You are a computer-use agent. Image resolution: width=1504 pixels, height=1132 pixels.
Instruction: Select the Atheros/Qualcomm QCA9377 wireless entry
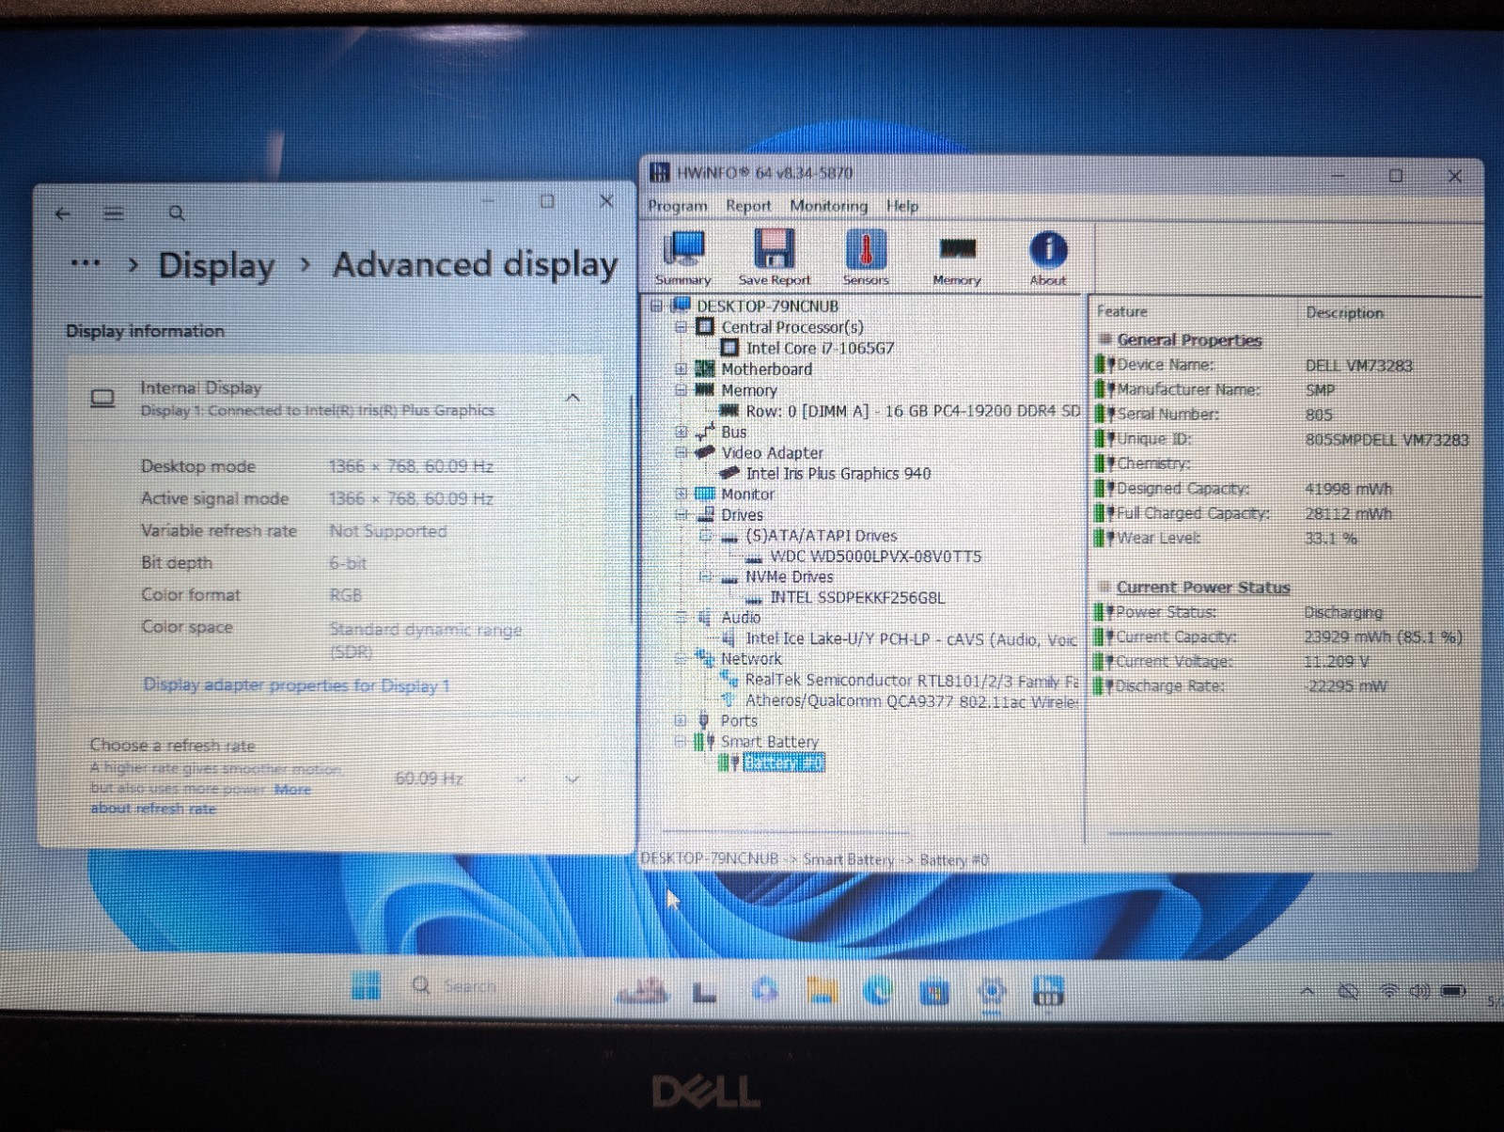[911, 700]
